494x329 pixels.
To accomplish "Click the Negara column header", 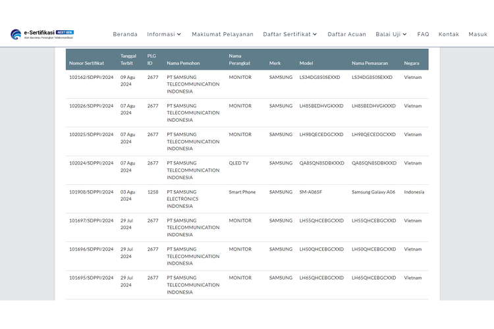I will 412,63.
